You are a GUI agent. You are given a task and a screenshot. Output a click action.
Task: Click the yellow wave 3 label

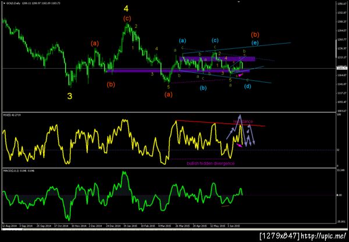(x=70, y=96)
